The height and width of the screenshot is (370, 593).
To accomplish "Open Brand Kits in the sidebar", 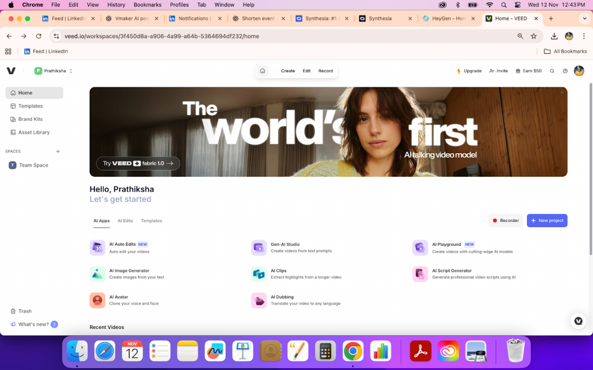I will point(30,119).
